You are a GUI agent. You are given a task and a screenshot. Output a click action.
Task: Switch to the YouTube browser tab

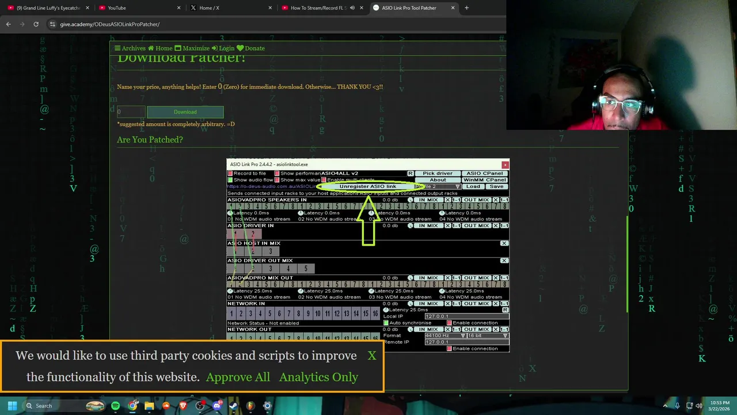(x=139, y=8)
